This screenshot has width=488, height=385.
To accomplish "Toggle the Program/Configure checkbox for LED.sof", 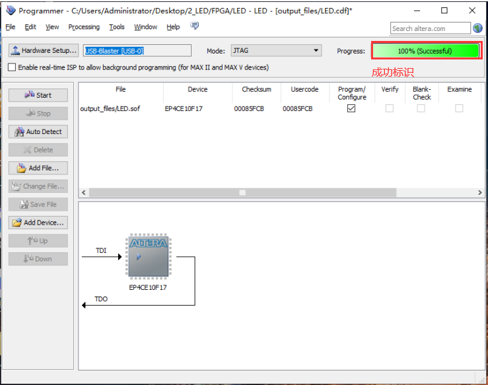I will pyautogui.click(x=351, y=108).
